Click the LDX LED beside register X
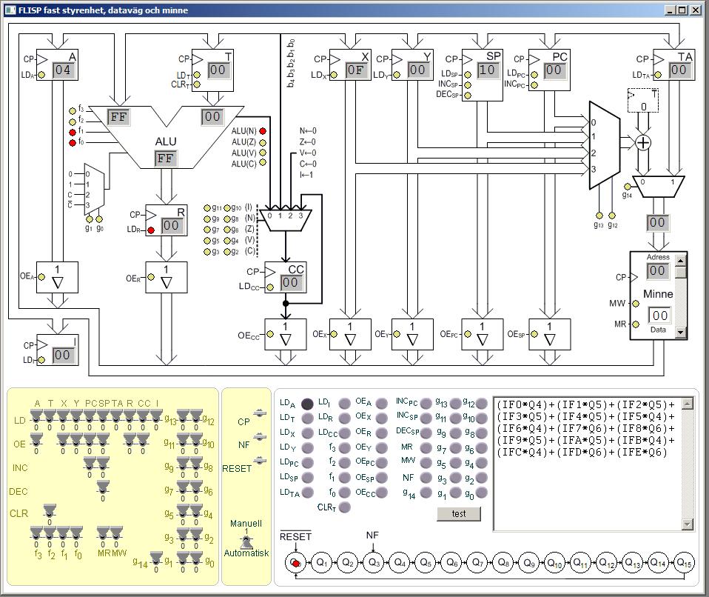 [x=334, y=75]
